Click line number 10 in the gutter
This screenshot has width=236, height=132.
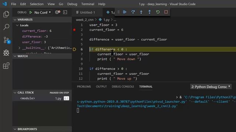(x=80, y=69)
